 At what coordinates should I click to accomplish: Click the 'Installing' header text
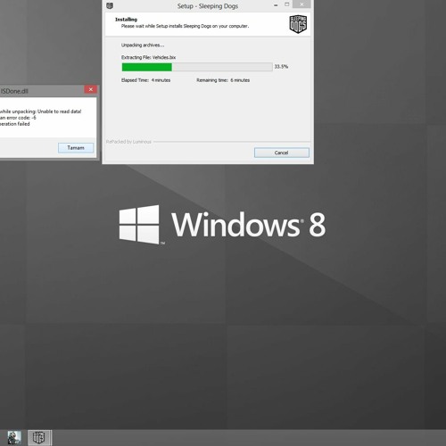tap(126, 20)
